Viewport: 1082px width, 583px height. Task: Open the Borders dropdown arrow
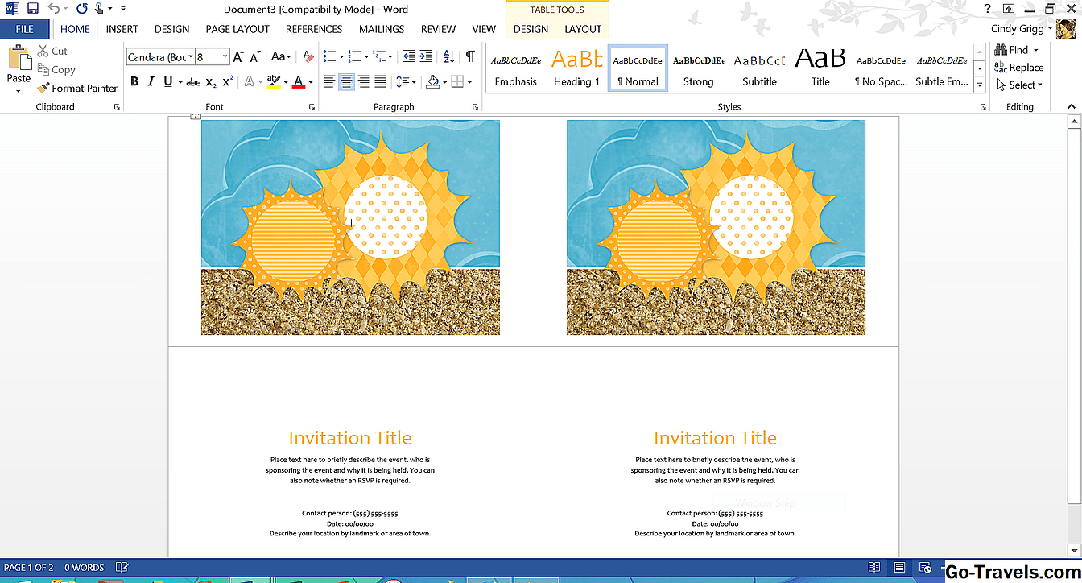(x=470, y=81)
